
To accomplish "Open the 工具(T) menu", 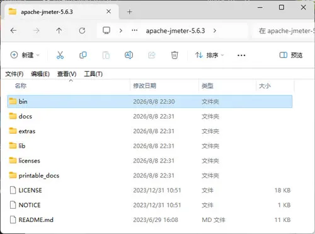I will tap(93, 74).
